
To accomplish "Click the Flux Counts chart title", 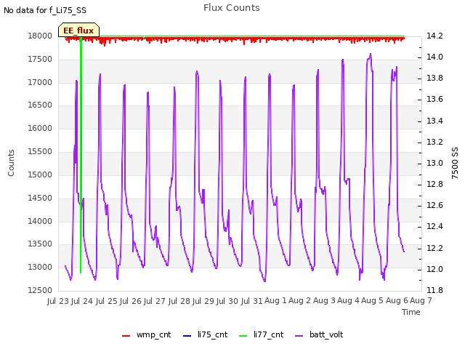I will [x=232, y=8].
